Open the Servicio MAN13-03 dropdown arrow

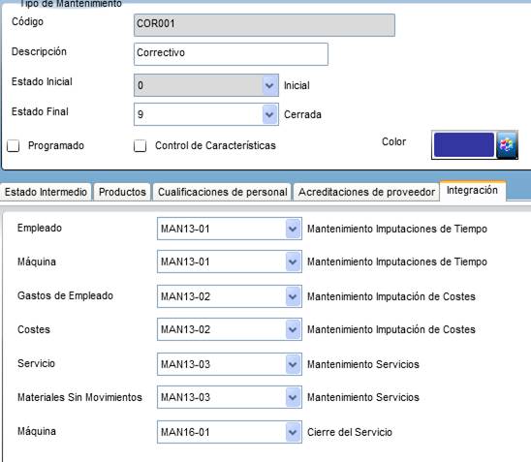[293, 364]
